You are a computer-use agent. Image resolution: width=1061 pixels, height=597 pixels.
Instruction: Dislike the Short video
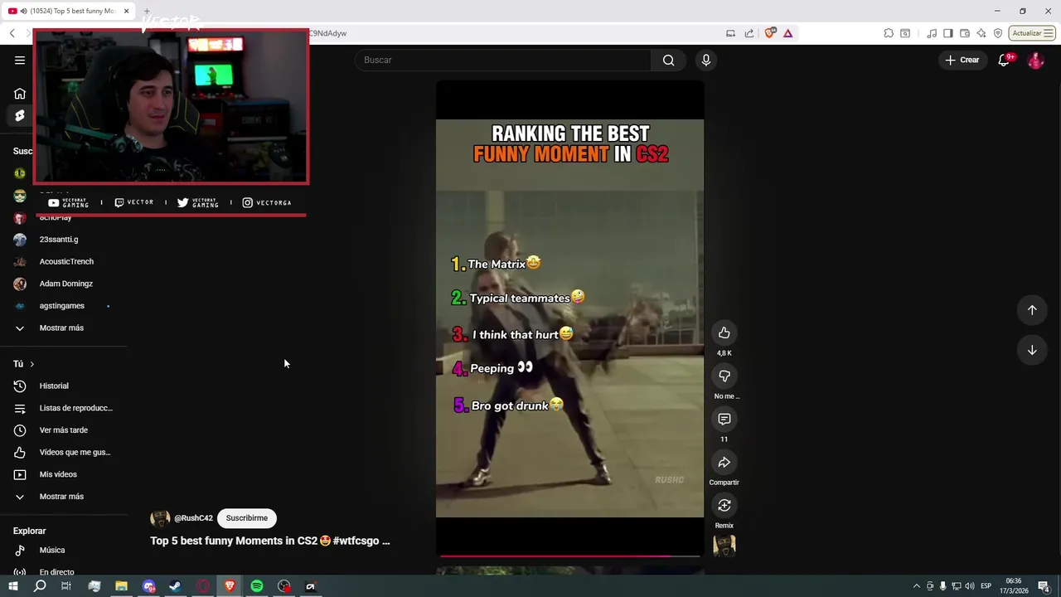click(x=724, y=376)
